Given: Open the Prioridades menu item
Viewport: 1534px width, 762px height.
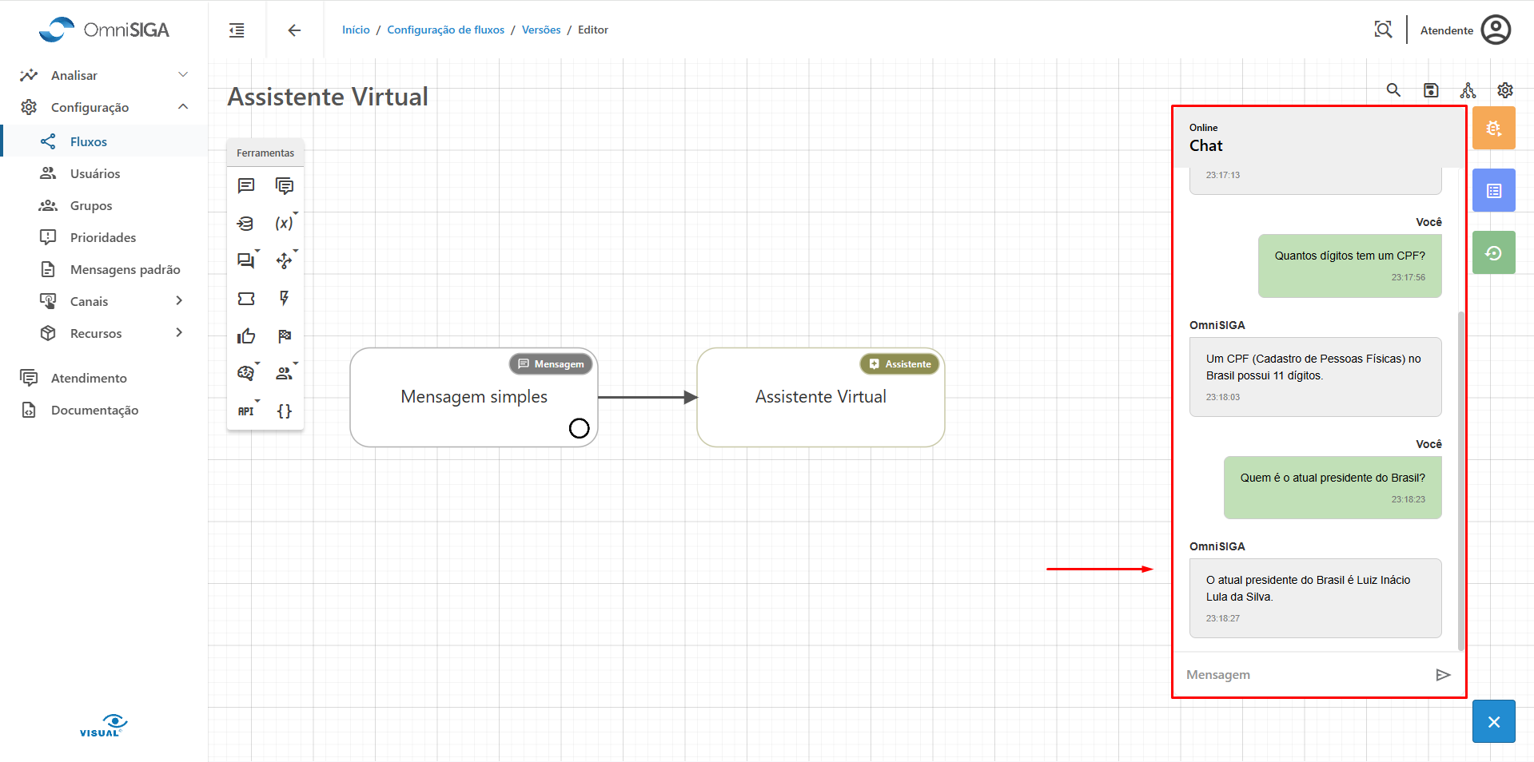Looking at the screenshot, I should point(104,237).
